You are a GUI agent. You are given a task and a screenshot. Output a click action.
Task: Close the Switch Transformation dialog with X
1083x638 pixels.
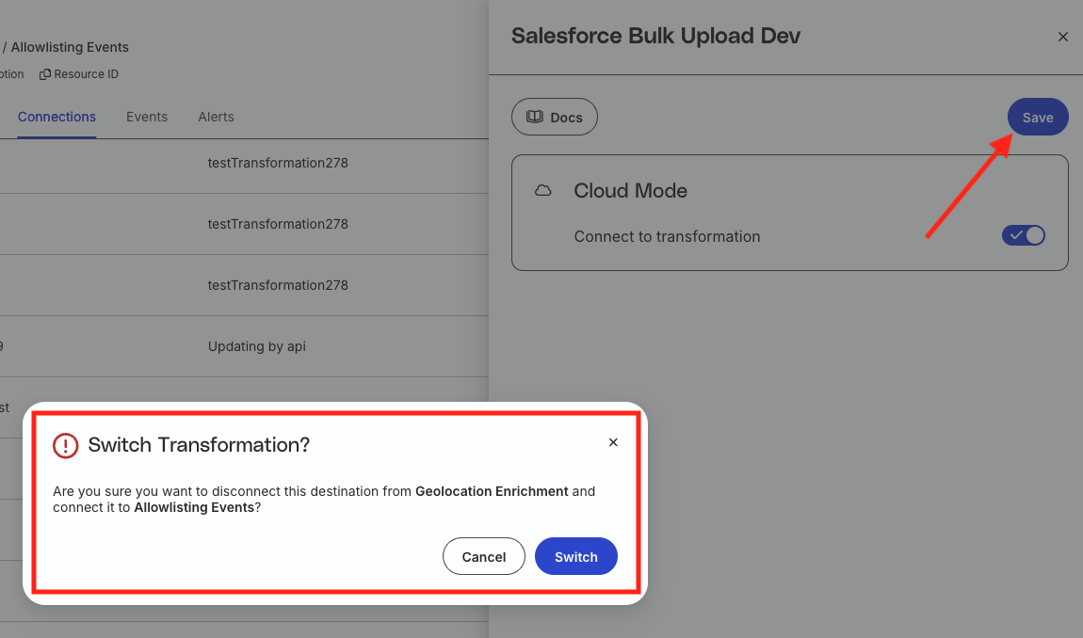[x=613, y=442]
